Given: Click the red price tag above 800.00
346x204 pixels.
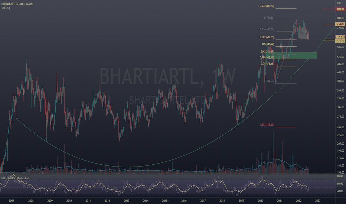Looking at the screenshot, I should pos(340,9).
